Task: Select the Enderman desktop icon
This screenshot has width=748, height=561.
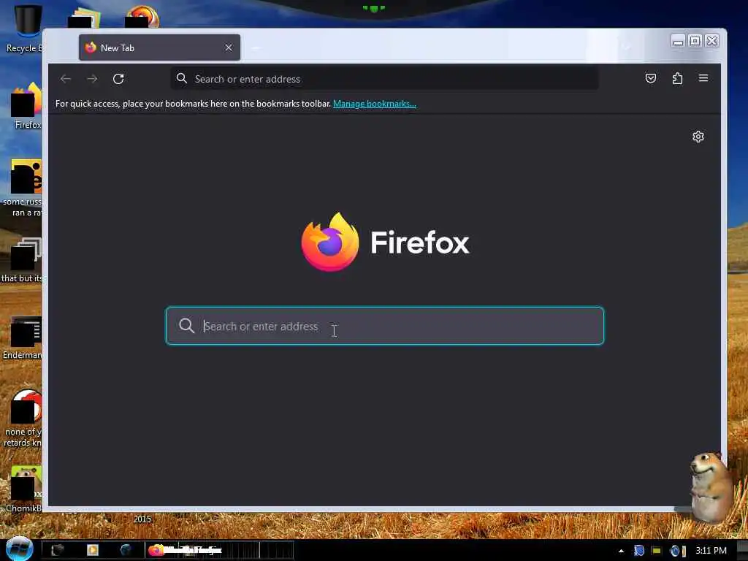Action: pyautogui.click(x=23, y=338)
